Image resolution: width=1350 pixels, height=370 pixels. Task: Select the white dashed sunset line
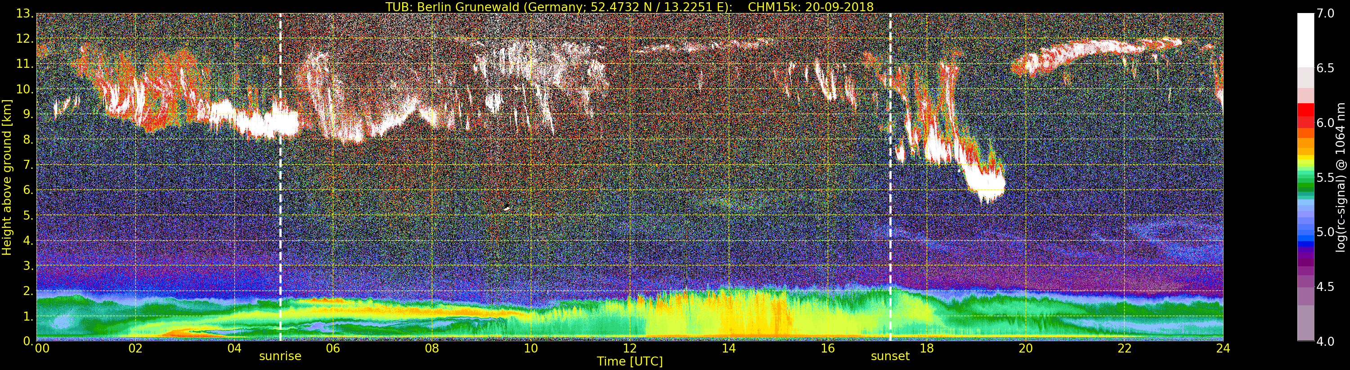pos(890,177)
